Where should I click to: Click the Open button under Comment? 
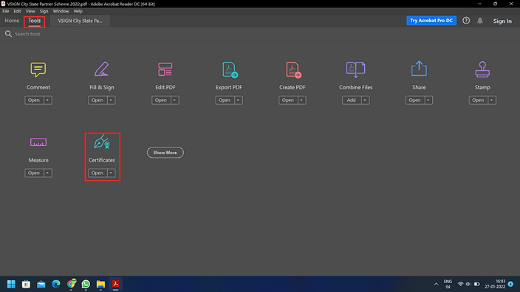34,100
